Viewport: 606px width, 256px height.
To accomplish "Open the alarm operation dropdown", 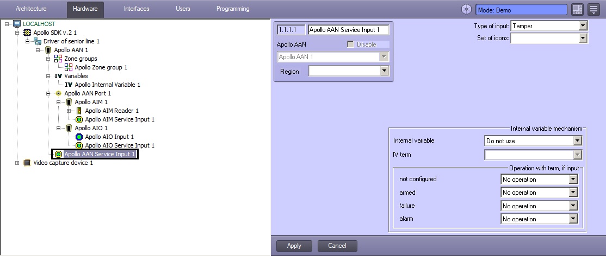I will click(x=573, y=219).
